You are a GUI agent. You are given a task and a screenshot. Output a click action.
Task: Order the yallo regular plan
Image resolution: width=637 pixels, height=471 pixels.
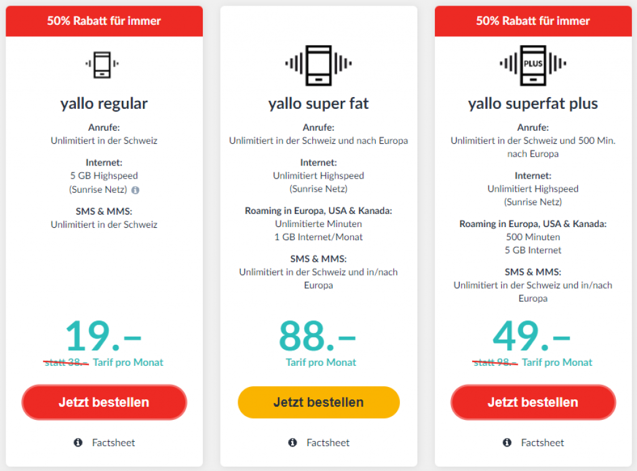104,402
